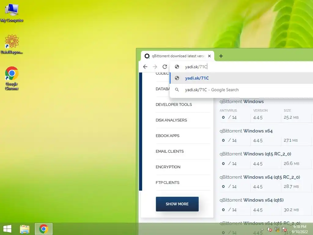Click the ANTIVIRUS column header

[228, 110]
